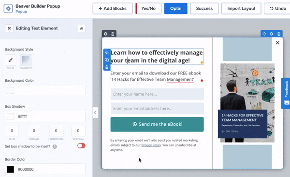Open the right column settings gear

pyautogui.click(x=272, y=34)
